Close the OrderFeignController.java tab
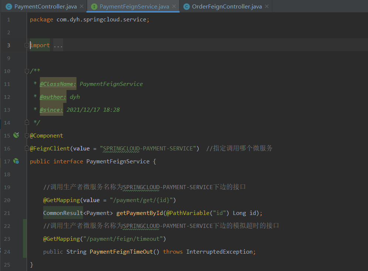 267,6
